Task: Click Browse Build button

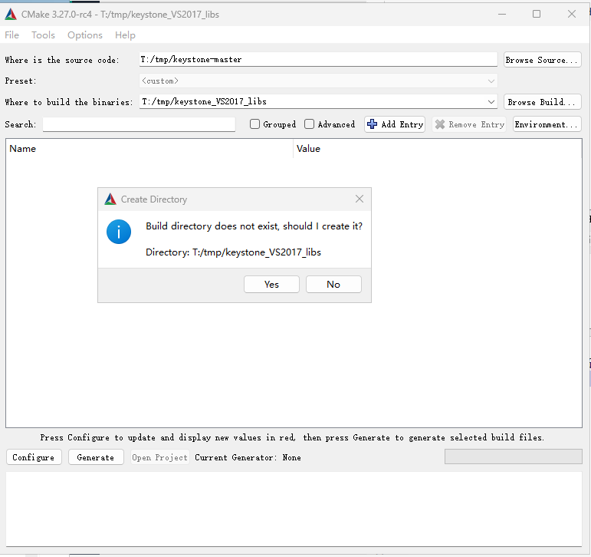Action: tap(543, 102)
